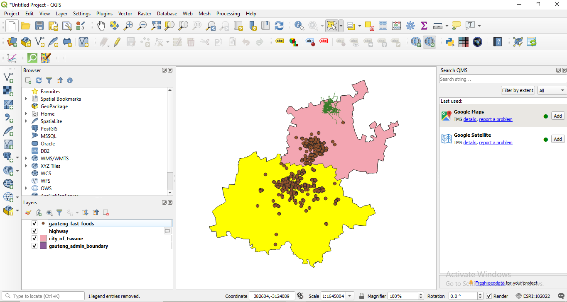Expand the SpatiaLite browser node
Screen dimensions: 567x302
(26, 121)
